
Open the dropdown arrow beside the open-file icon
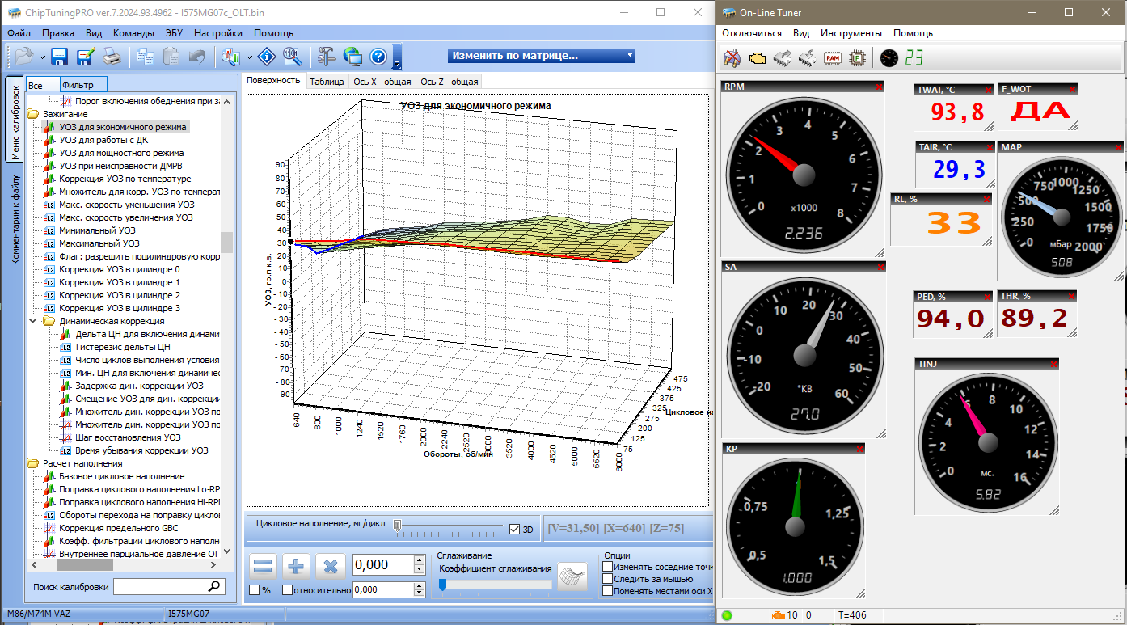click(42, 57)
